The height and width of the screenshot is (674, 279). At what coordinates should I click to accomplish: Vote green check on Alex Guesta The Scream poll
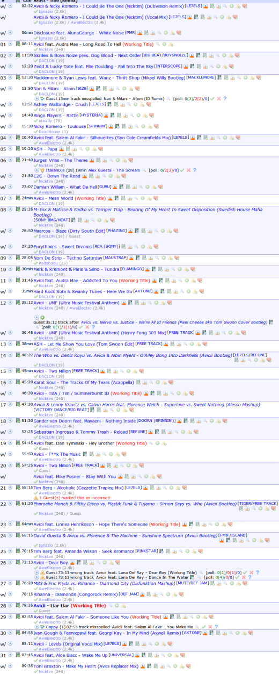click(x=181, y=170)
